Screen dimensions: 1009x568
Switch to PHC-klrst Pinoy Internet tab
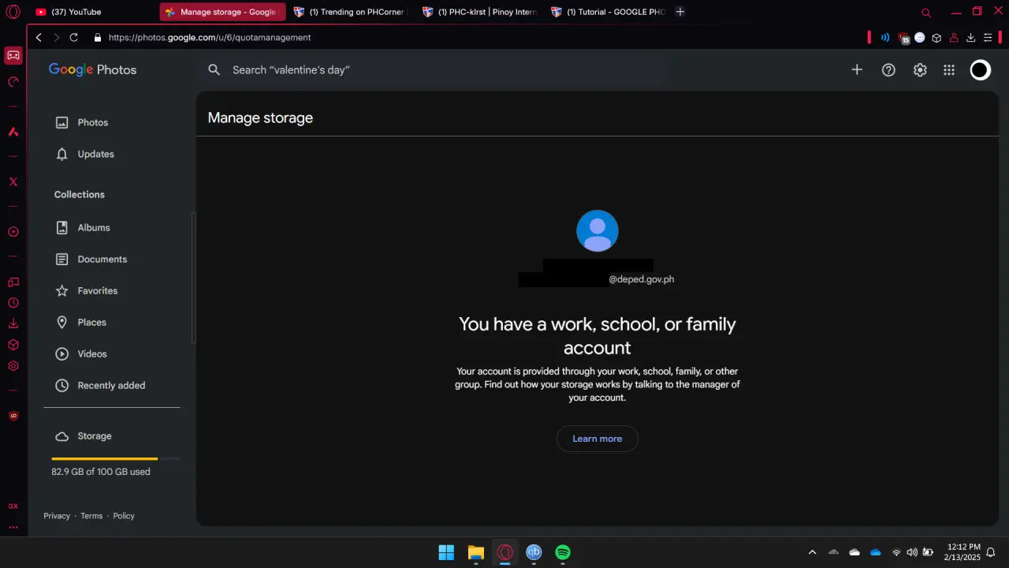coord(479,12)
